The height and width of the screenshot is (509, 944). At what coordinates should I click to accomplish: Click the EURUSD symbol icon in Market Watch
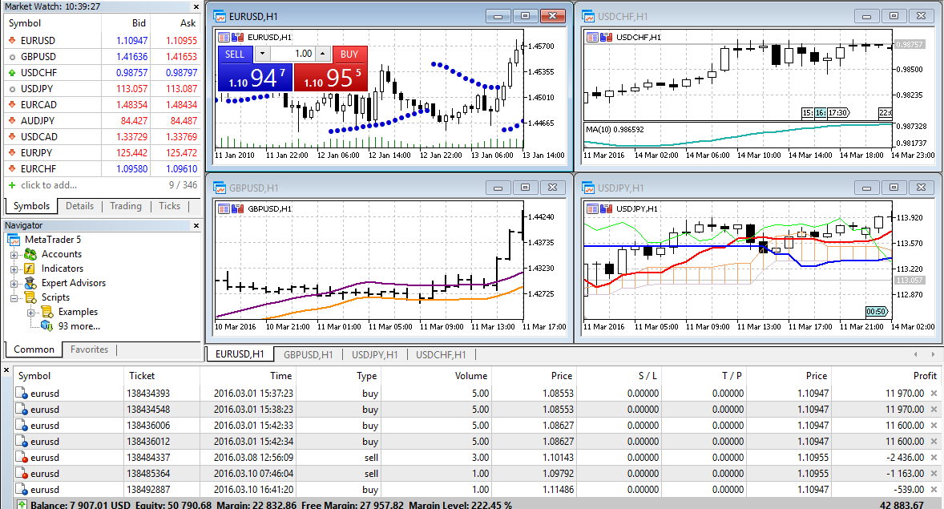click(x=10, y=39)
